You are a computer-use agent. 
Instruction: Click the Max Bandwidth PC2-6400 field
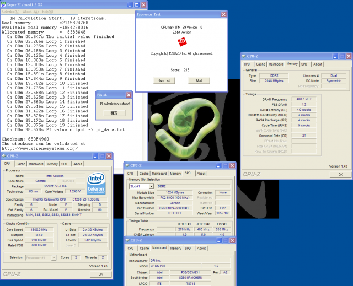pos(175,198)
